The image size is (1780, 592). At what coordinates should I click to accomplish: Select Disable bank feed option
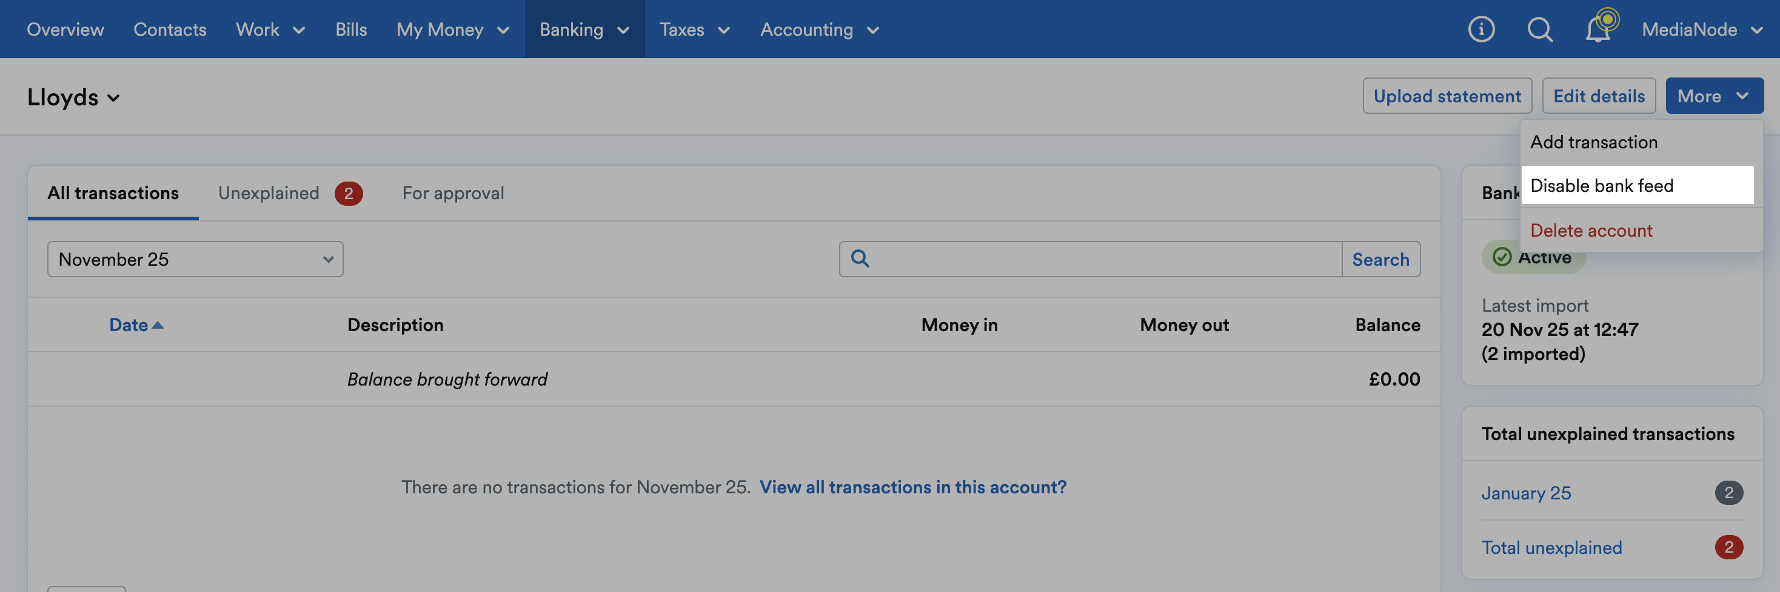pos(1636,185)
